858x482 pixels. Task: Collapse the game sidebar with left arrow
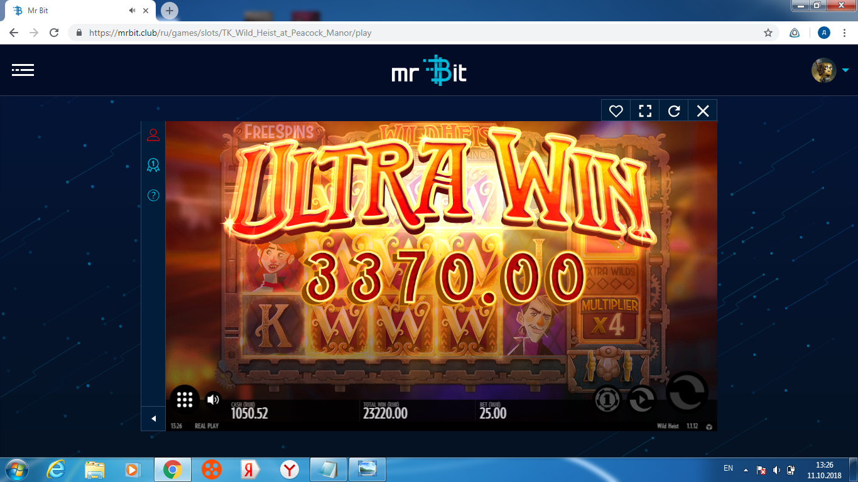[x=153, y=419]
